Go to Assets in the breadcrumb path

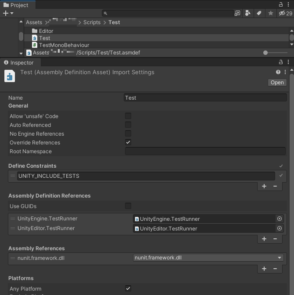[34, 22]
